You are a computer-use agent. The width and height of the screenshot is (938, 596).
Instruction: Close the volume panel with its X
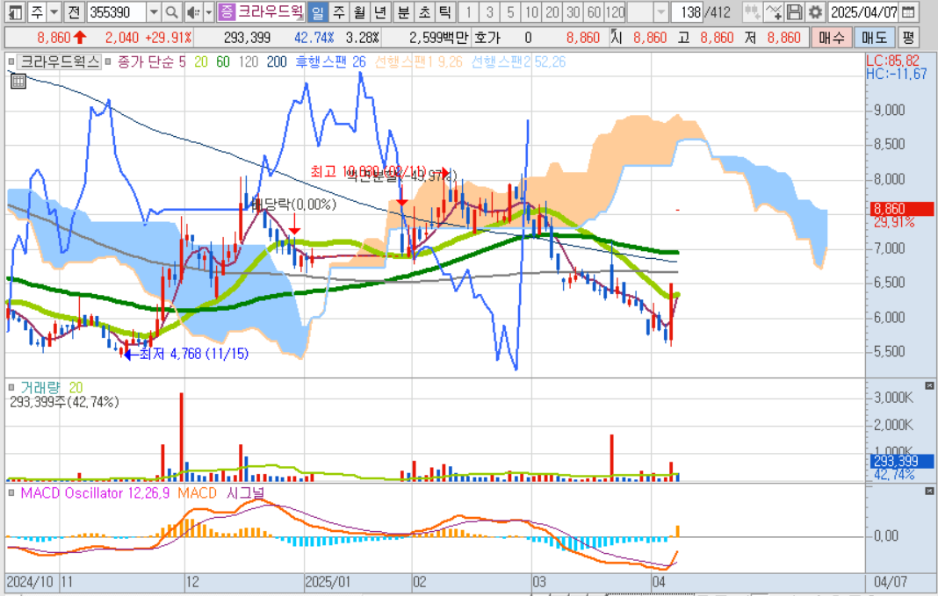coord(929,386)
